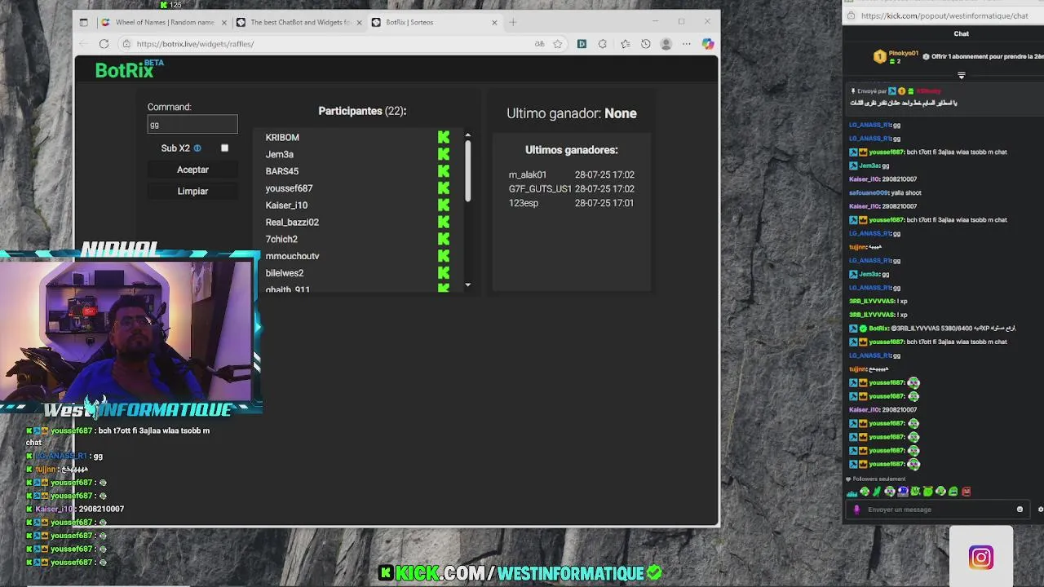Viewport: 1044px width, 587px height.
Task: Click the purple chat identity icon
Action: pos(856,510)
